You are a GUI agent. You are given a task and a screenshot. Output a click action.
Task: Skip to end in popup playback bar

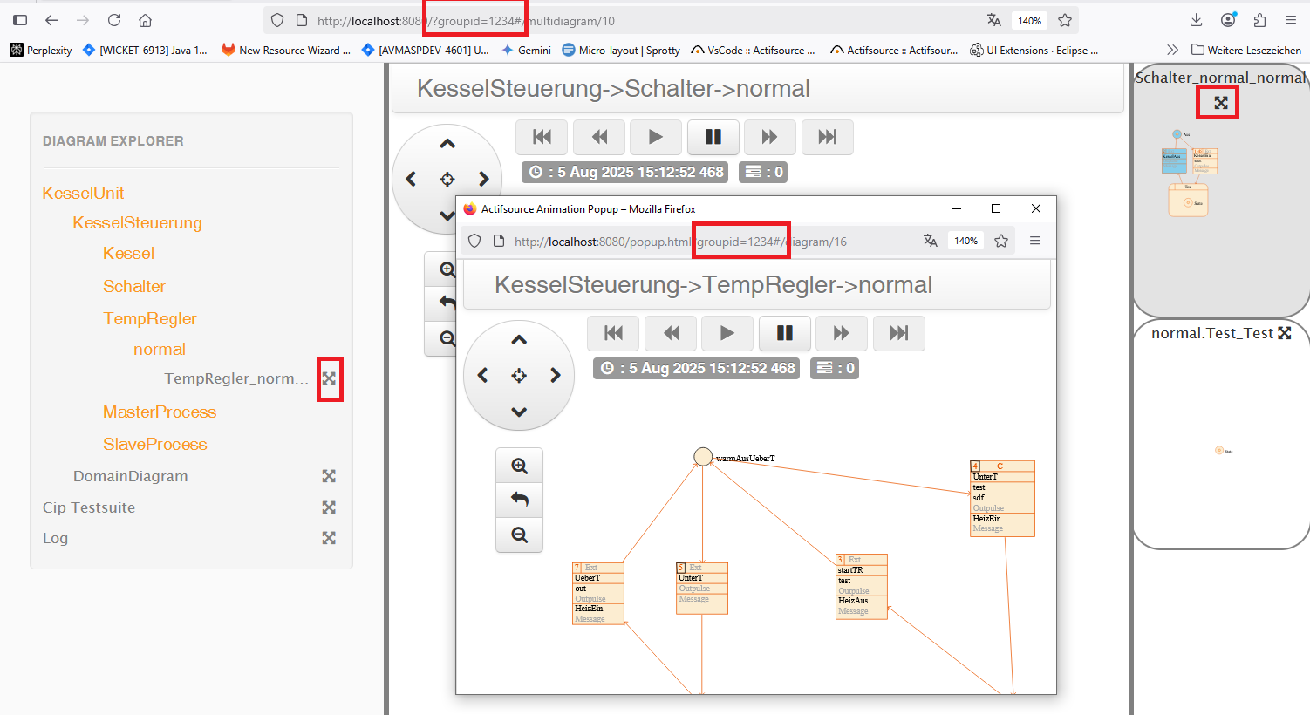898,333
